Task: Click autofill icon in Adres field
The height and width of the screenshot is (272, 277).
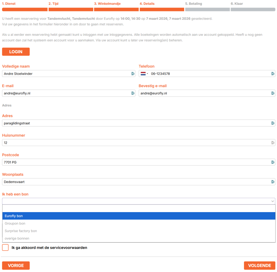Action: tap(273, 123)
